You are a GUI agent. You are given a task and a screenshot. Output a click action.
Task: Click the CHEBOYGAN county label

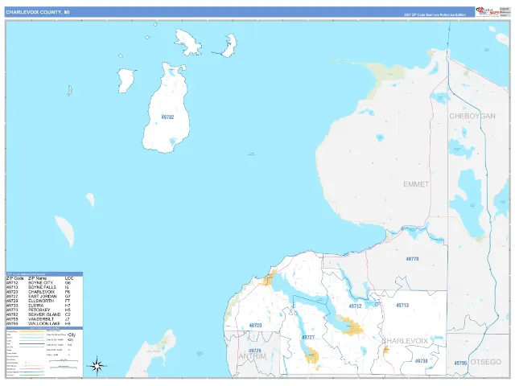[x=472, y=116]
